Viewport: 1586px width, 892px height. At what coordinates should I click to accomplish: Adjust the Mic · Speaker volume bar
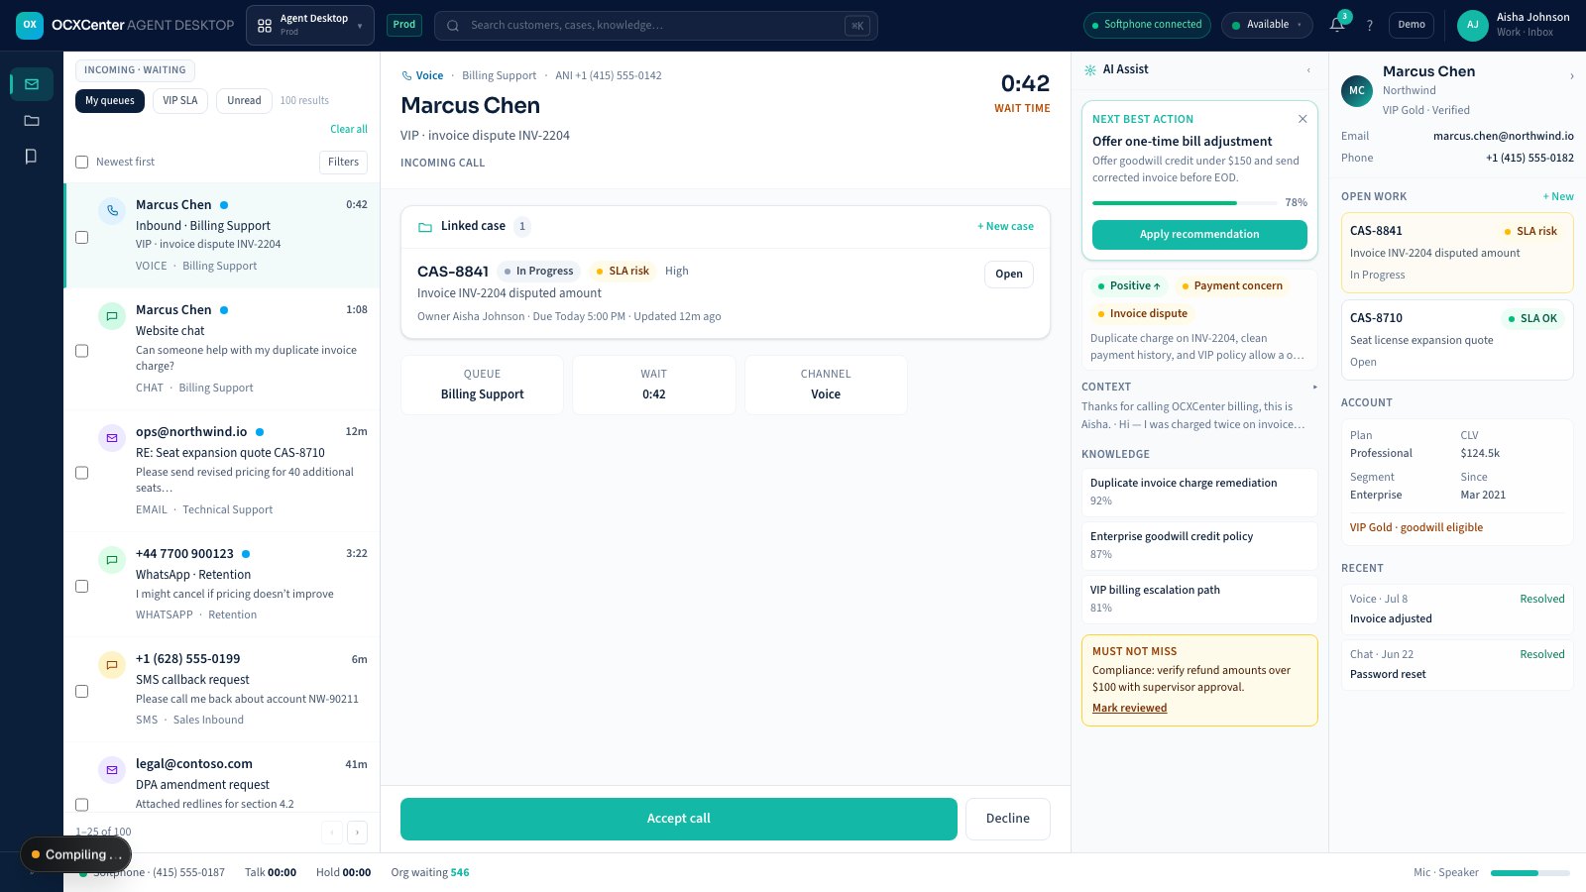coord(1530,873)
